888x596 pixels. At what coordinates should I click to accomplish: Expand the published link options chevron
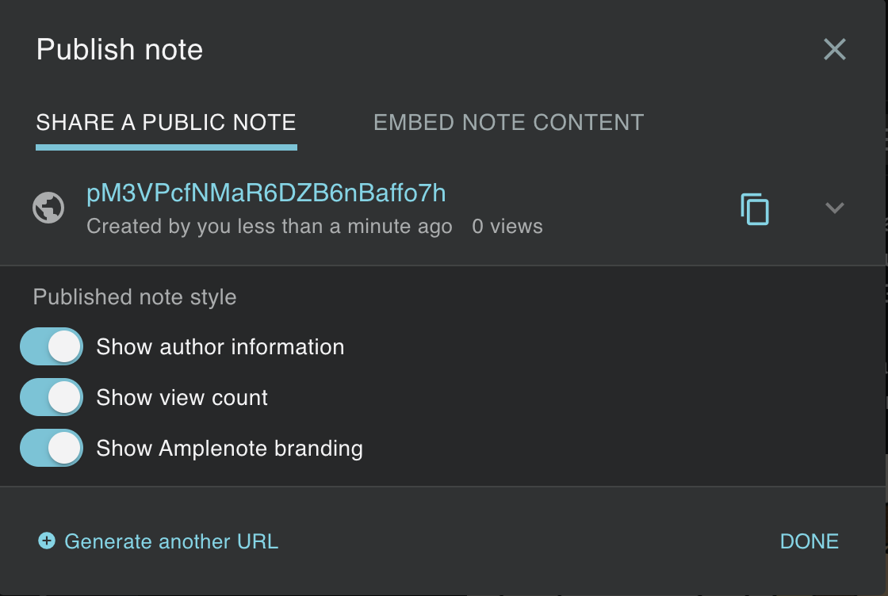coord(835,208)
